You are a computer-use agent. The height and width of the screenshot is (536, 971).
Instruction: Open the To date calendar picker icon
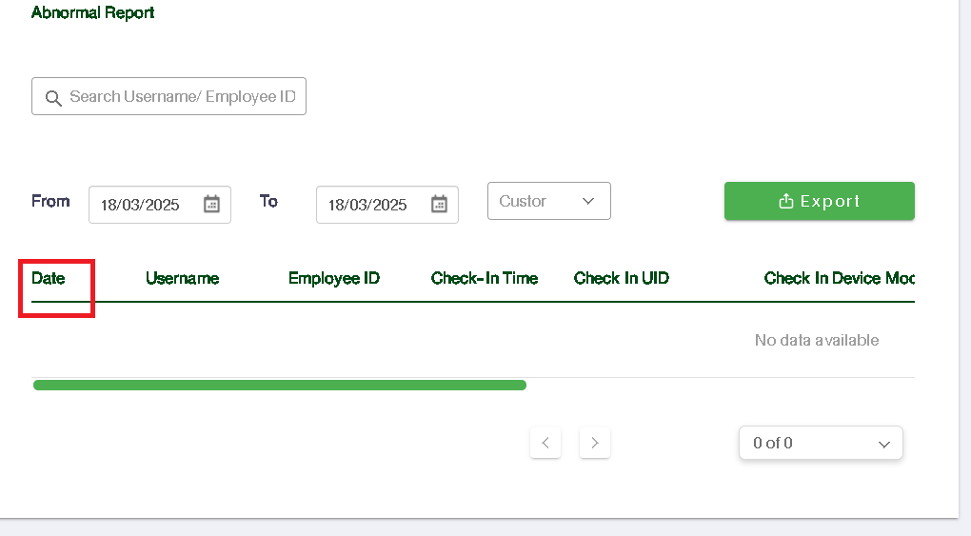(439, 204)
